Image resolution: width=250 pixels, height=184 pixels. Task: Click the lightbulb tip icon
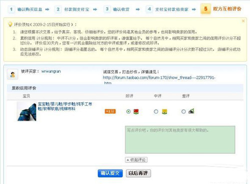click(10, 24)
